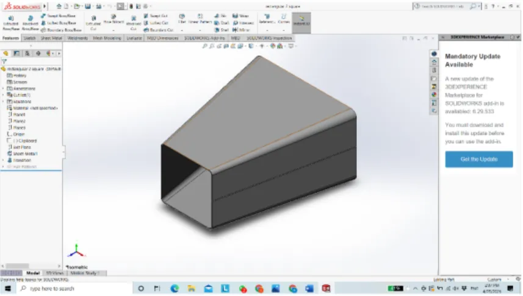Image resolution: width=523 pixels, height=296 pixels.
Task: Switch to the SOLIDWORKS Add-Ins tab
Action: click(204, 38)
